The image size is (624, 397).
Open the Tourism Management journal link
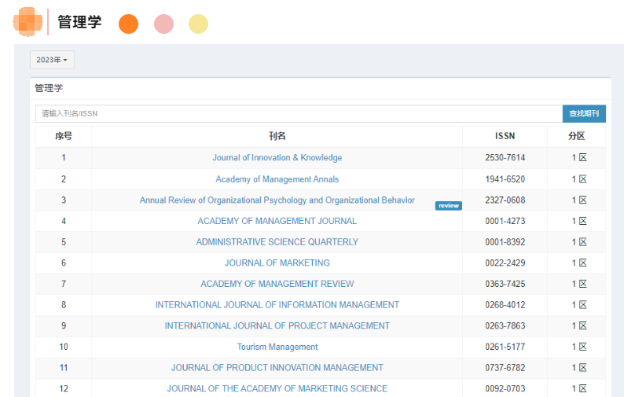(x=277, y=347)
